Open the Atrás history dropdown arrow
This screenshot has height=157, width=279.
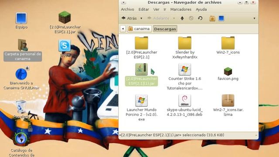(x=141, y=18)
